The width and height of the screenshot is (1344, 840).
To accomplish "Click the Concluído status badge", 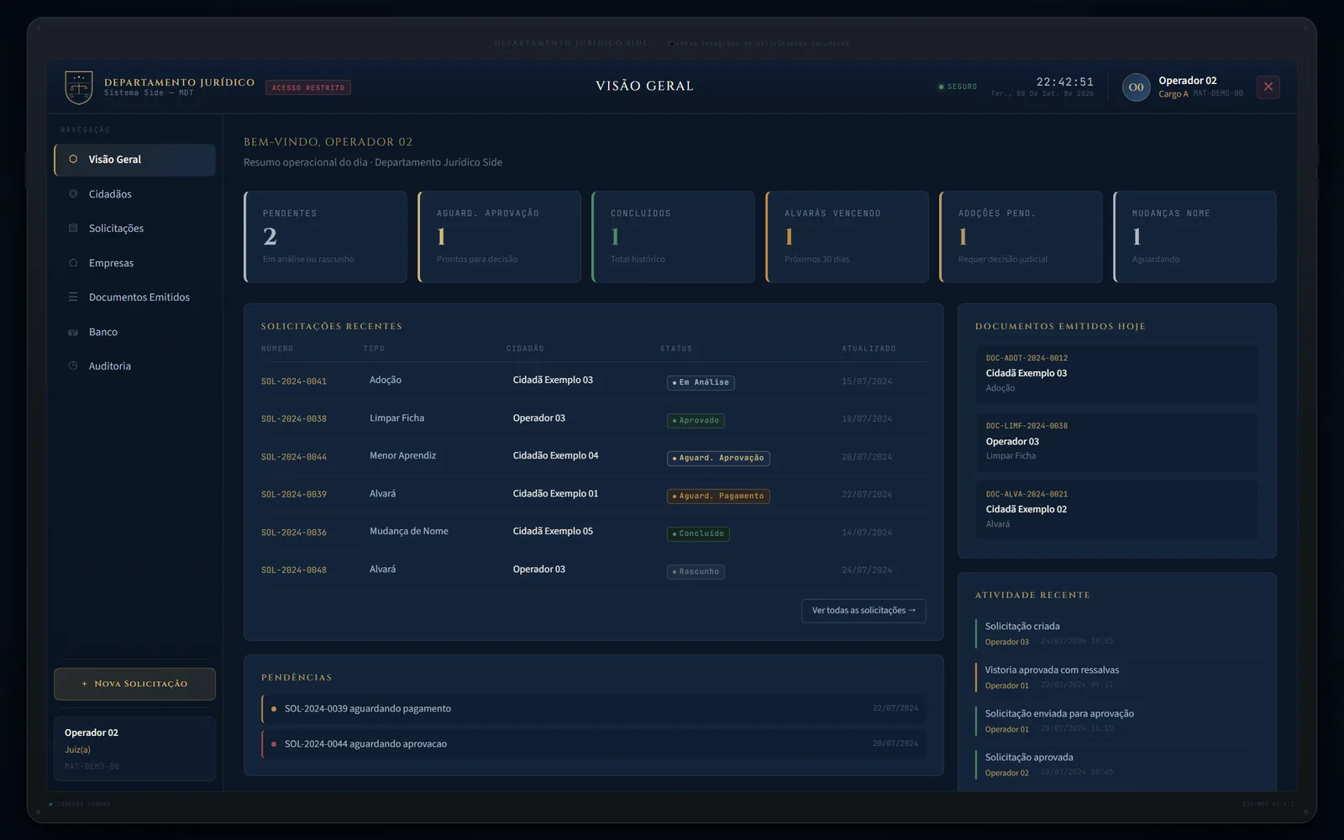I will point(698,533).
